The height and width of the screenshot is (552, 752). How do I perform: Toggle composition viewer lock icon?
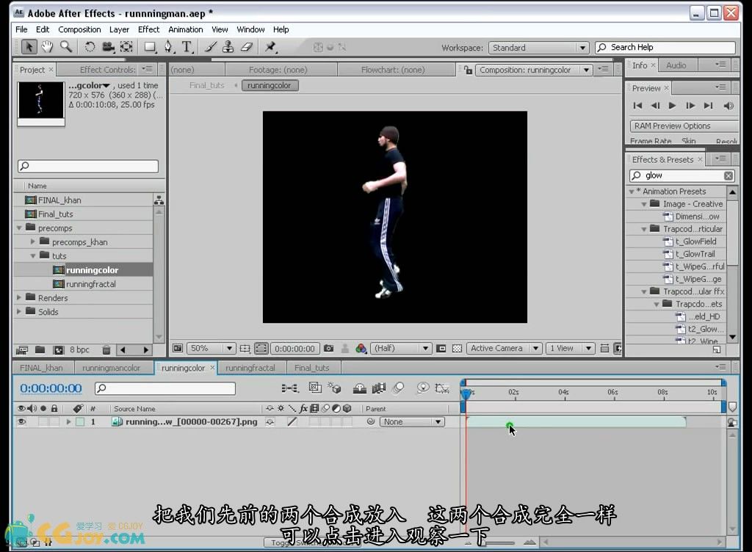click(x=468, y=70)
